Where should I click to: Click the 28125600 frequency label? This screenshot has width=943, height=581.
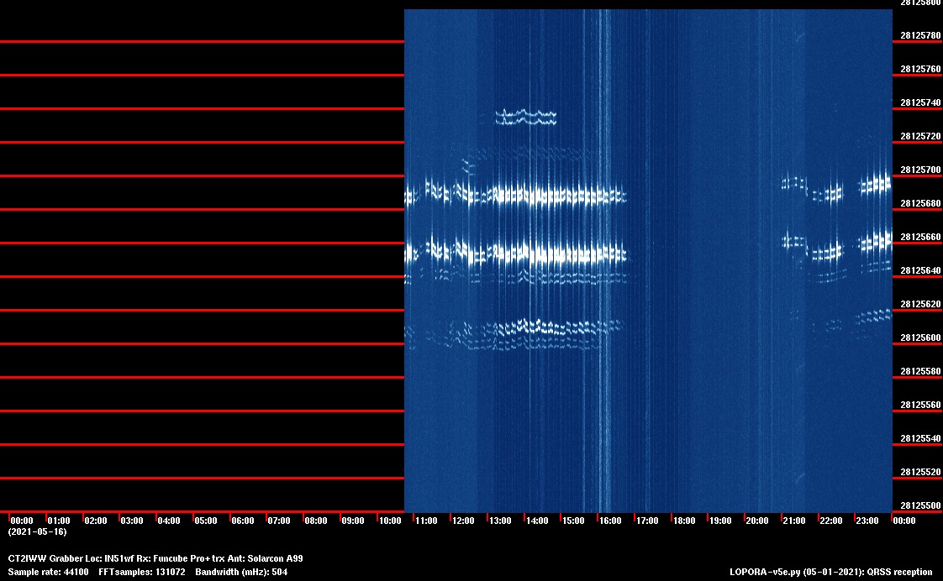pos(921,338)
